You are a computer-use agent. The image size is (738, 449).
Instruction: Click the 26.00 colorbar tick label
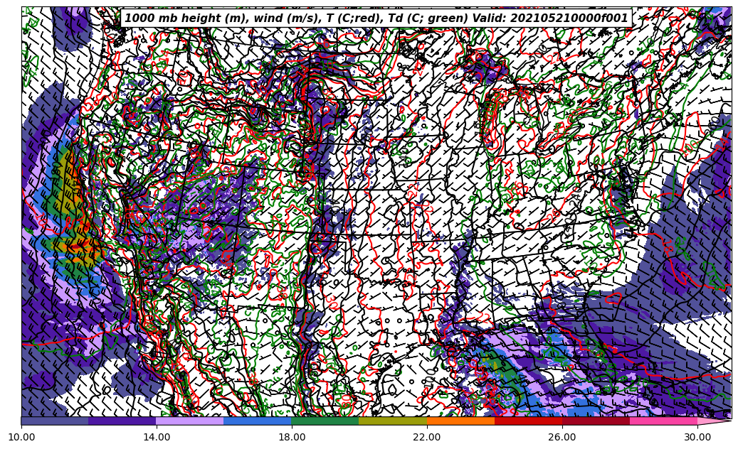click(562, 437)
